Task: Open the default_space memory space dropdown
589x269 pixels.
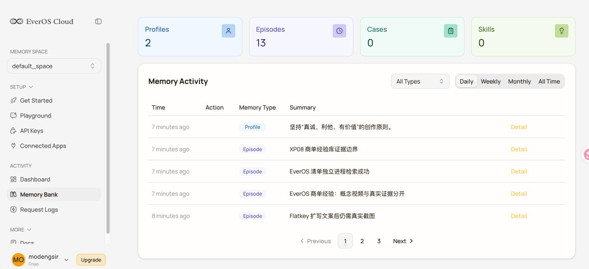Action: point(54,66)
